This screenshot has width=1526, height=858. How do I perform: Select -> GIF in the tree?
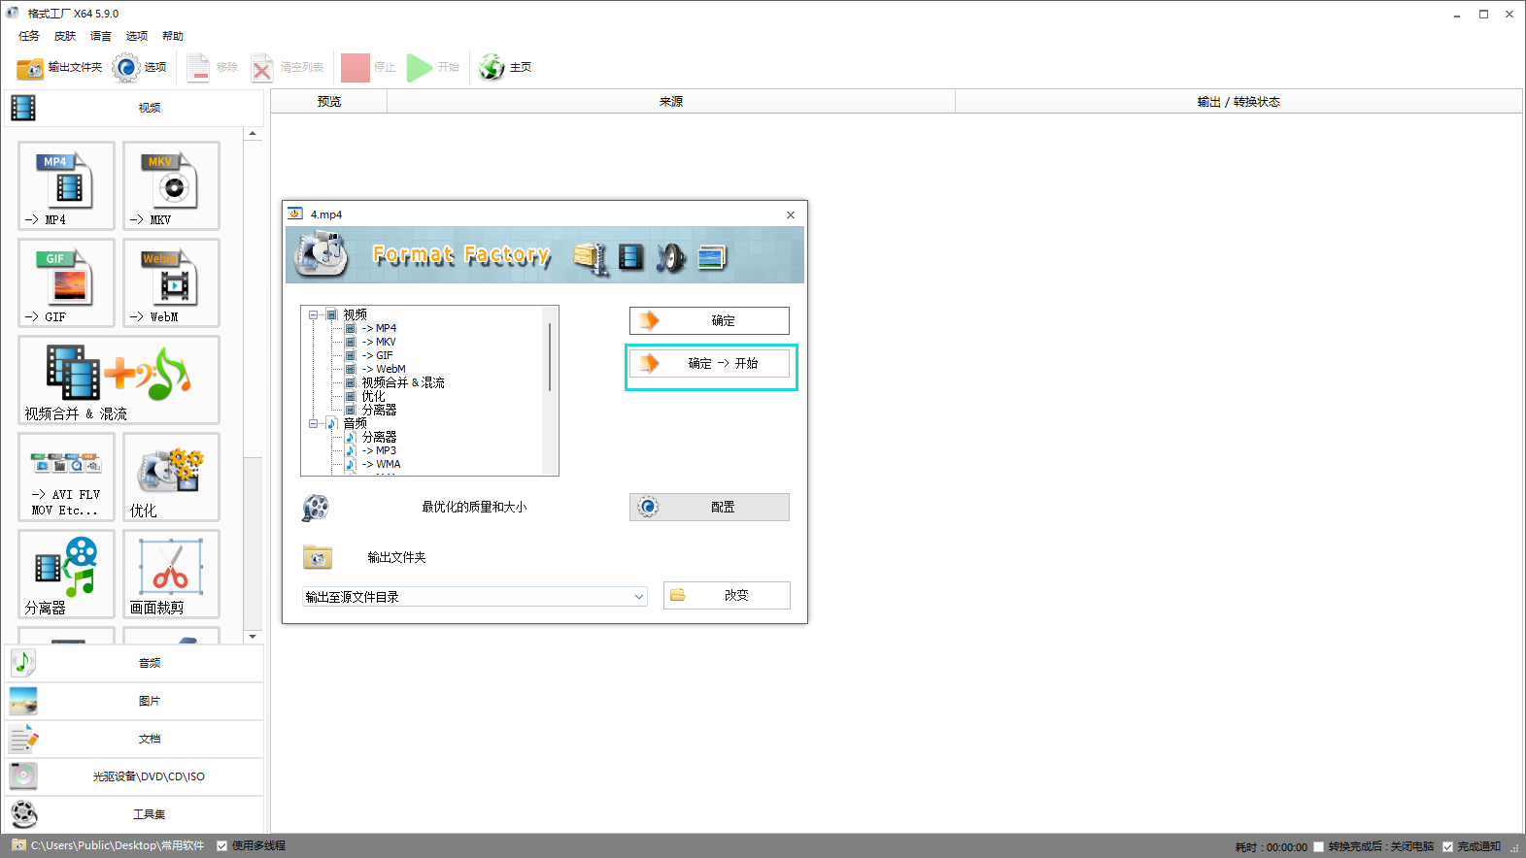coord(378,355)
